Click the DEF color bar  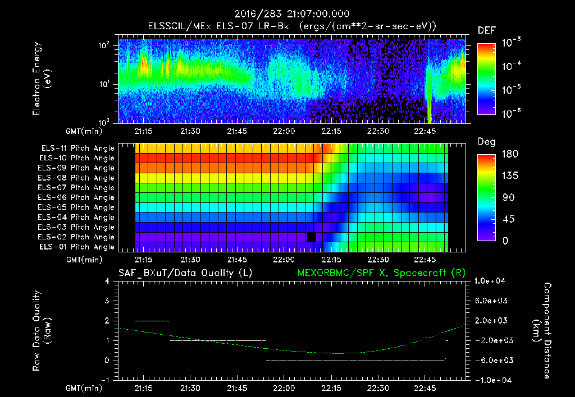[486, 79]
